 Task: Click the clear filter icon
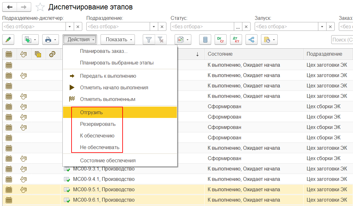pos(161,40)
